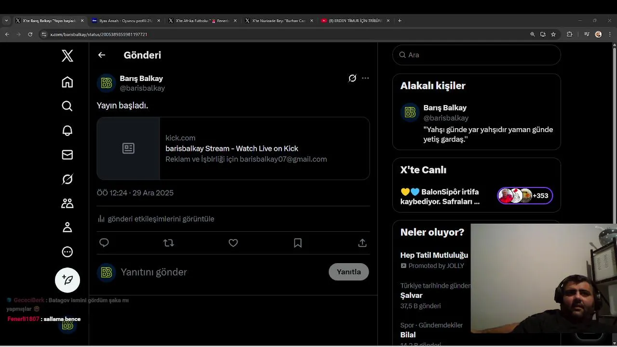Click kick.com card thumbnail placeholder
Image resolution: width=617 pixels, height=347 pixels.
point(128,148)
